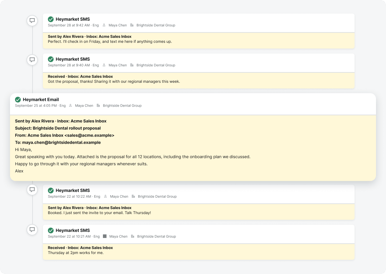This screenshot has height=274, width=386.
Task: Click 'Received · Inbox: Acme Sales Inbox' on 10:21 AM SMS
Action: pos(80,248)
